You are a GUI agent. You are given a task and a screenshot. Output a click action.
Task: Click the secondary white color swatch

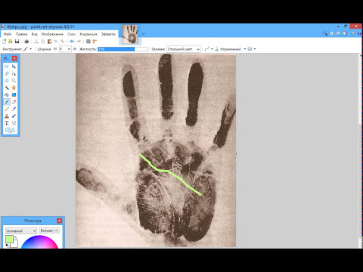pyautogui.click(x=14, y=244)
